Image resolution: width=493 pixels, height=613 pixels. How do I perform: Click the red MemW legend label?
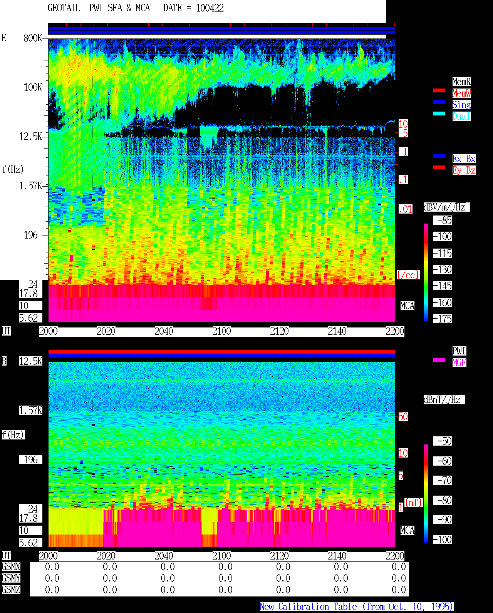click(461, 93)
